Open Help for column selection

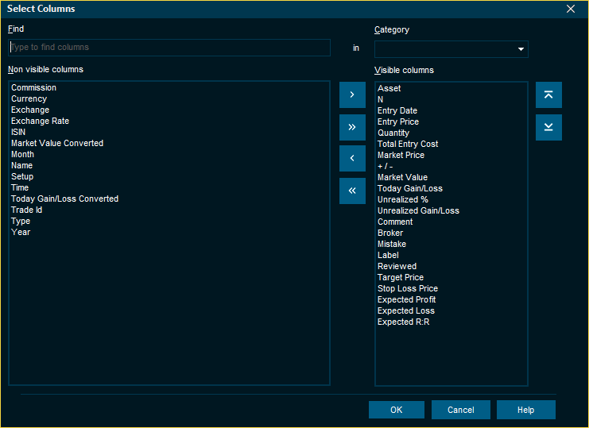(x=525, y=410)
